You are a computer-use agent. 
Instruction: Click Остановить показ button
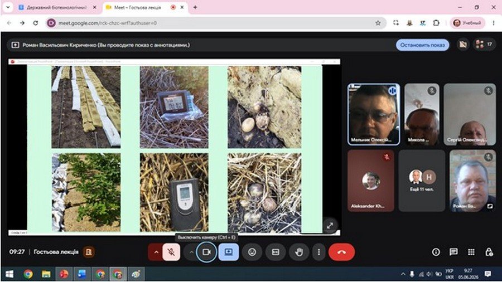click(x=422, y=45)
